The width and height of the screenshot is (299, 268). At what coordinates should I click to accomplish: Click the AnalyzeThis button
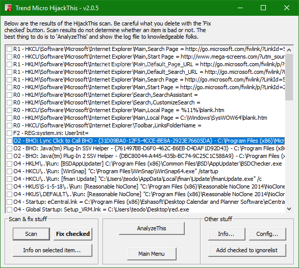pos(152,228)
